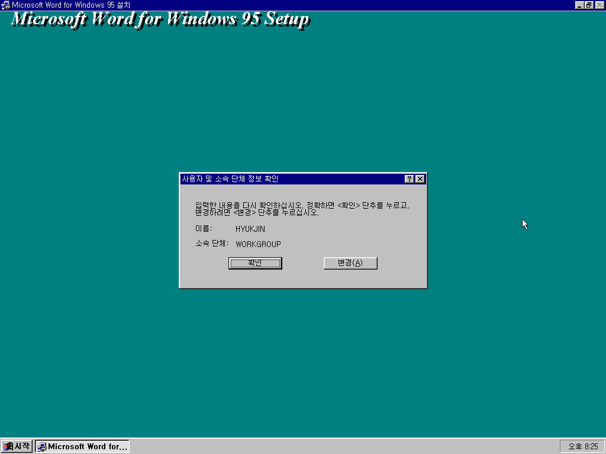Confirm the info with the 확인 button
Screen dimensions: 606x454
(x=255, y=263)
